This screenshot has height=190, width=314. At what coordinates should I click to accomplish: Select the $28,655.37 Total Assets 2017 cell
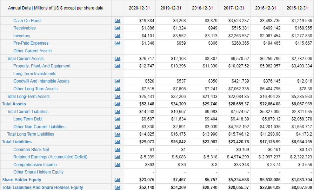click(x=234, y=104)
